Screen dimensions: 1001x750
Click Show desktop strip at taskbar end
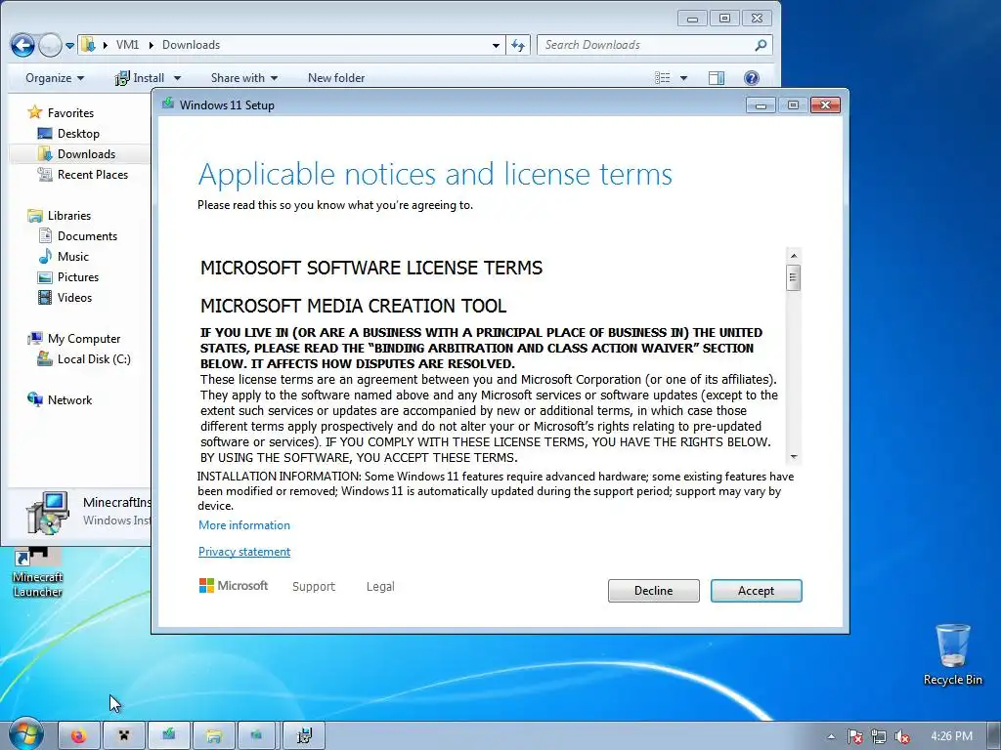pos(995,736)
